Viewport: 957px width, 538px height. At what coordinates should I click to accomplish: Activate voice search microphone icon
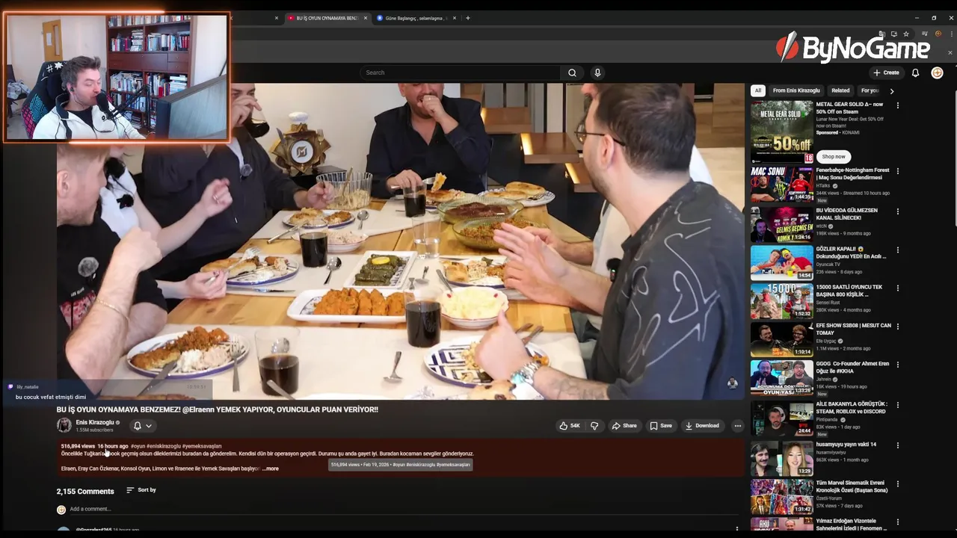(x=597, y=72)
